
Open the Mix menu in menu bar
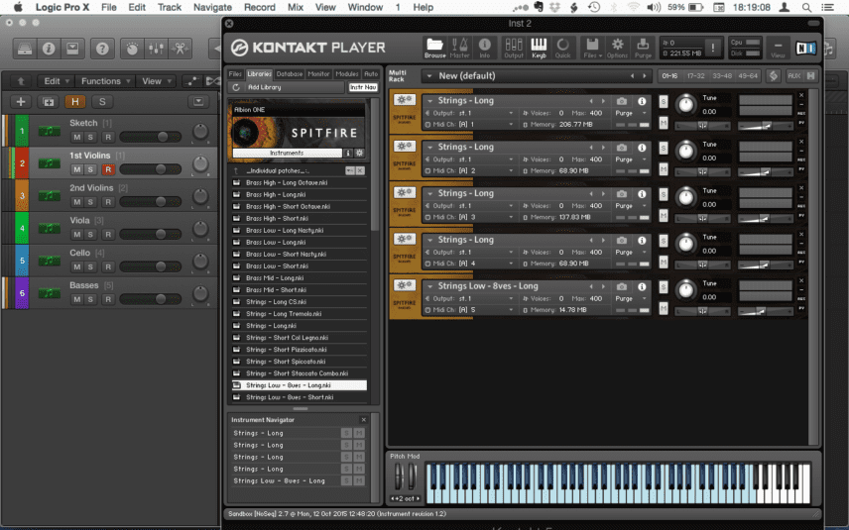pos(296,7)
